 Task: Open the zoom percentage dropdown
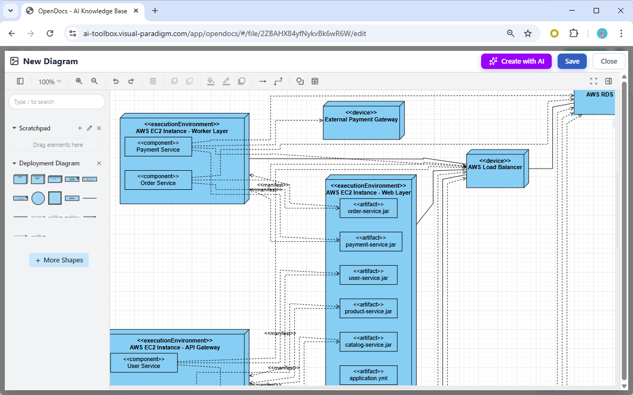click(x=49, y=81)
